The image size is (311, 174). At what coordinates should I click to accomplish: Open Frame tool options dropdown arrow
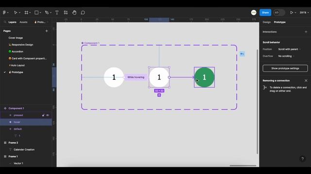click(x=30, y=13)
